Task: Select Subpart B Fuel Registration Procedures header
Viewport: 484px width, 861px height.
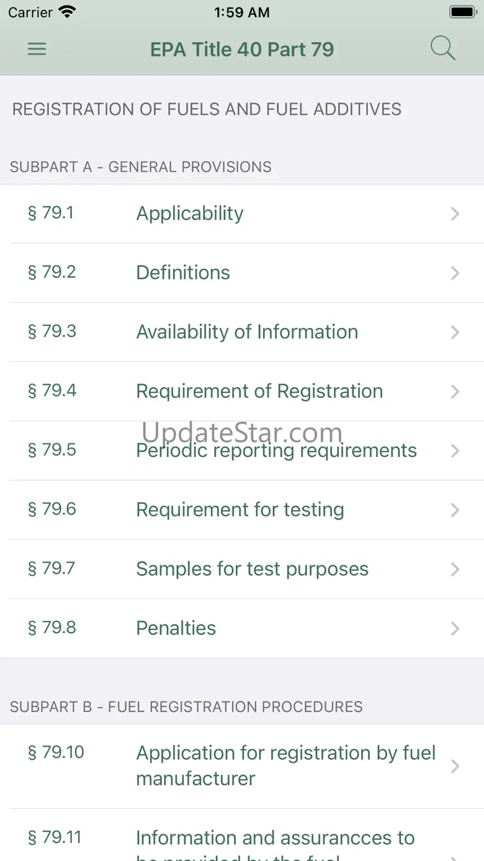Action: (x=186, y=706)
